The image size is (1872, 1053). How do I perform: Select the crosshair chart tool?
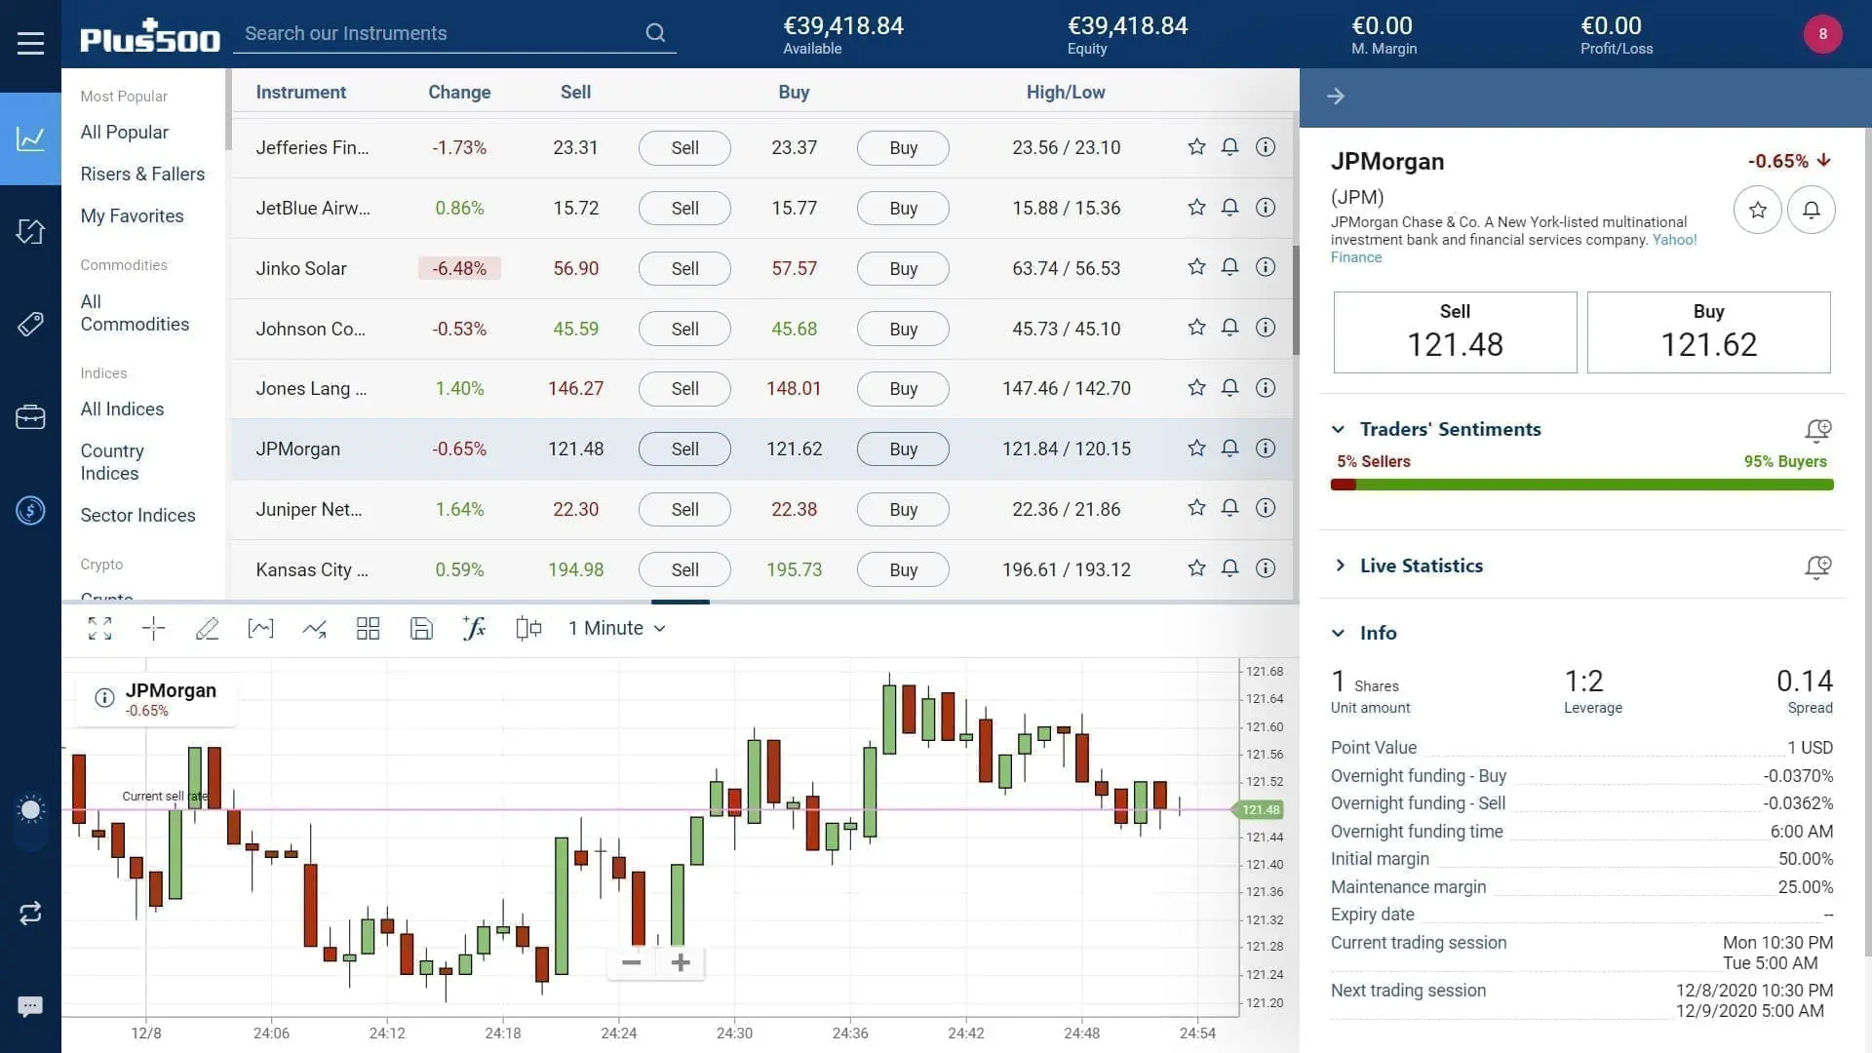tap(153, 629)
